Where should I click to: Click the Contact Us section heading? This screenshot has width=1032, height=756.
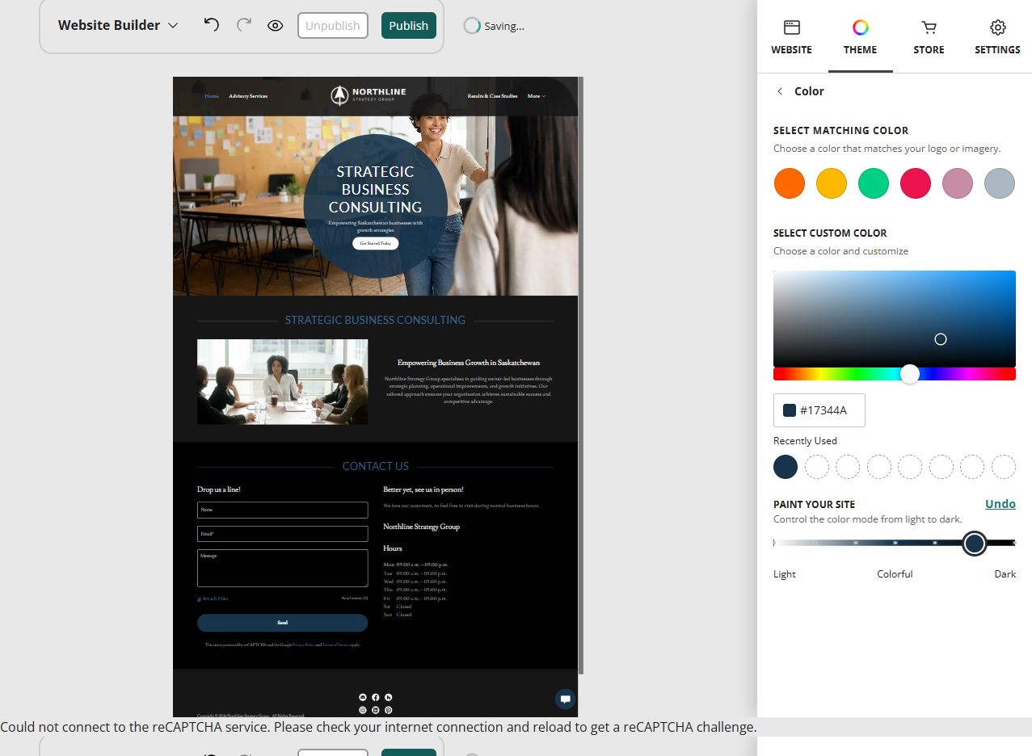(x=376, y=466)
